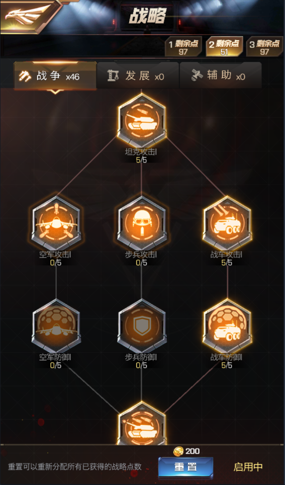Click the 启用中 status label
Screen dimensions: 285x485
coord(248,467)
